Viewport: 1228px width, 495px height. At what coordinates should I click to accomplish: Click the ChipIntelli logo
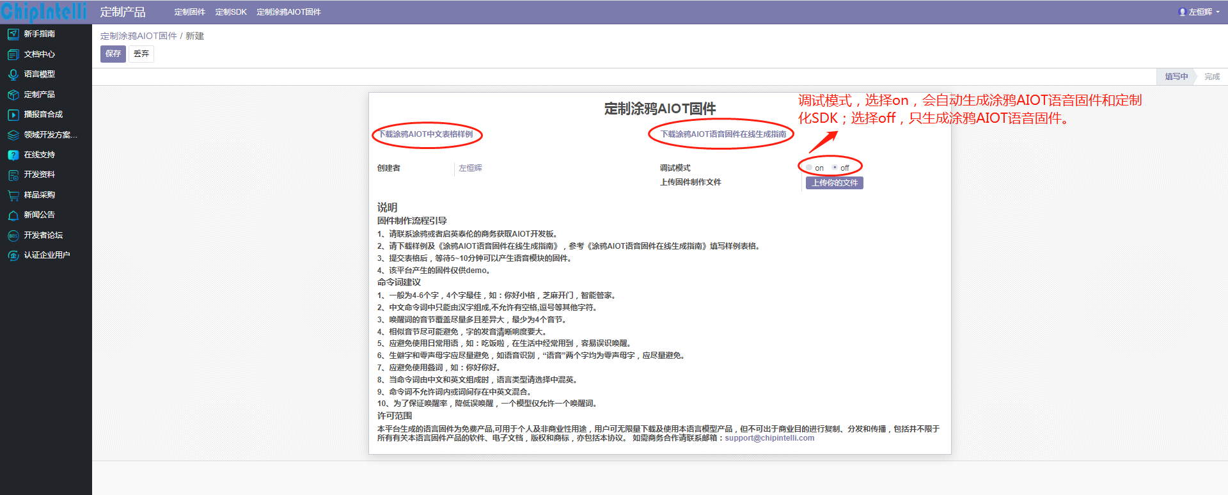[44, 12]
